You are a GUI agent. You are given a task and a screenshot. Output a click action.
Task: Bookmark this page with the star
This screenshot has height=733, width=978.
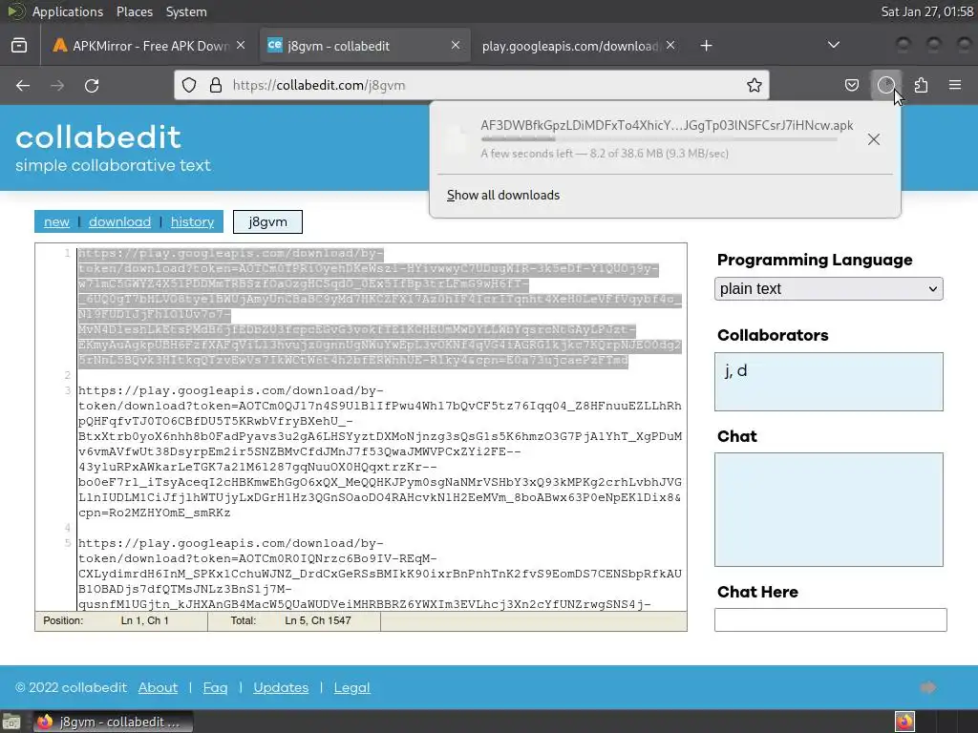[x=755, y=85]
